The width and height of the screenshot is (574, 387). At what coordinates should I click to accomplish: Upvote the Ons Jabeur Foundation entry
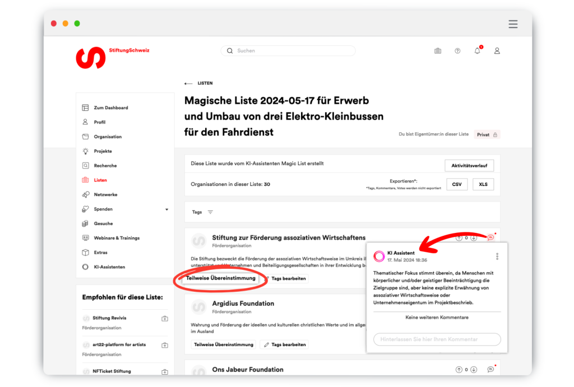pos(459,370)
